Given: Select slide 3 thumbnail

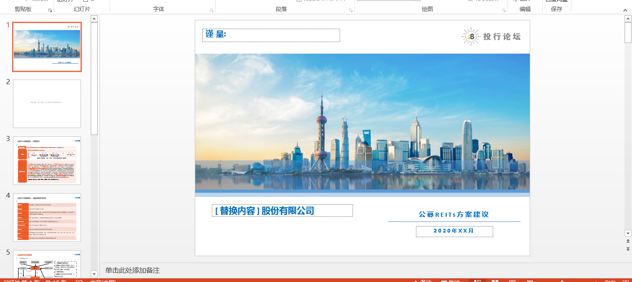Looking at the screenshot, I should click(x=47, y=160).
